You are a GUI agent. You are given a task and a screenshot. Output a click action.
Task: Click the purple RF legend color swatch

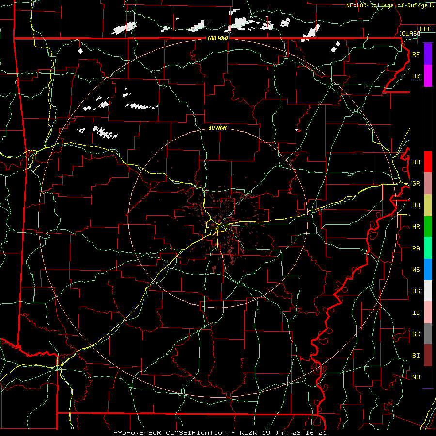(428, 54)
